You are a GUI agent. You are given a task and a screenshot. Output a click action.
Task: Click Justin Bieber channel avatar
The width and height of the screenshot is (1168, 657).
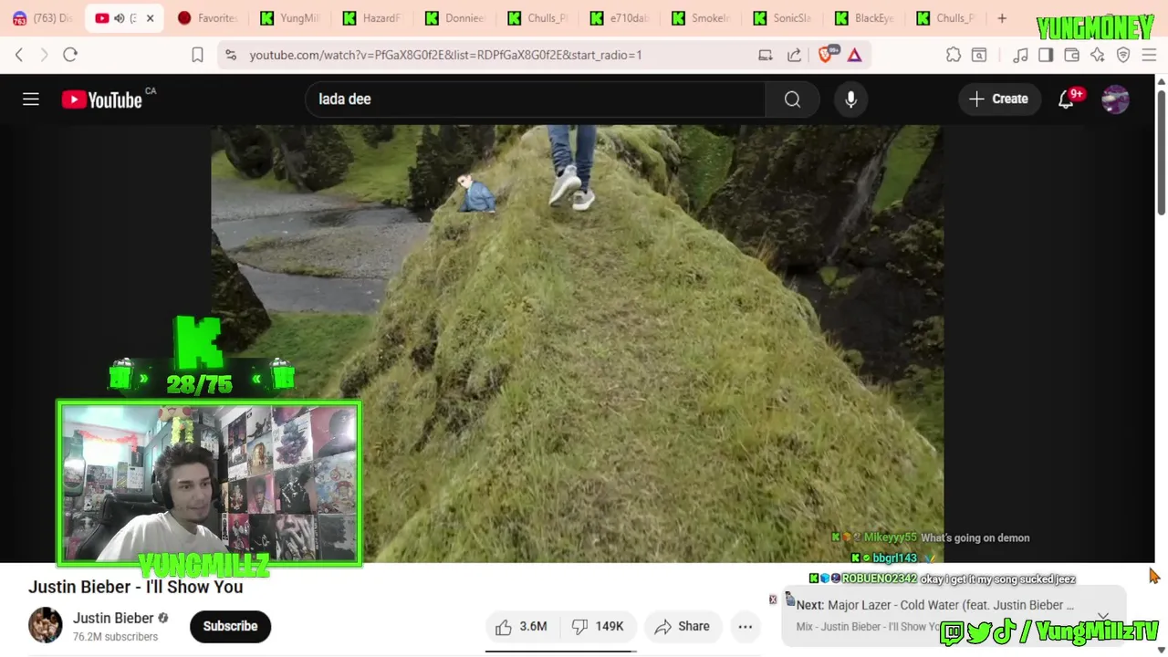pos(45,625)
